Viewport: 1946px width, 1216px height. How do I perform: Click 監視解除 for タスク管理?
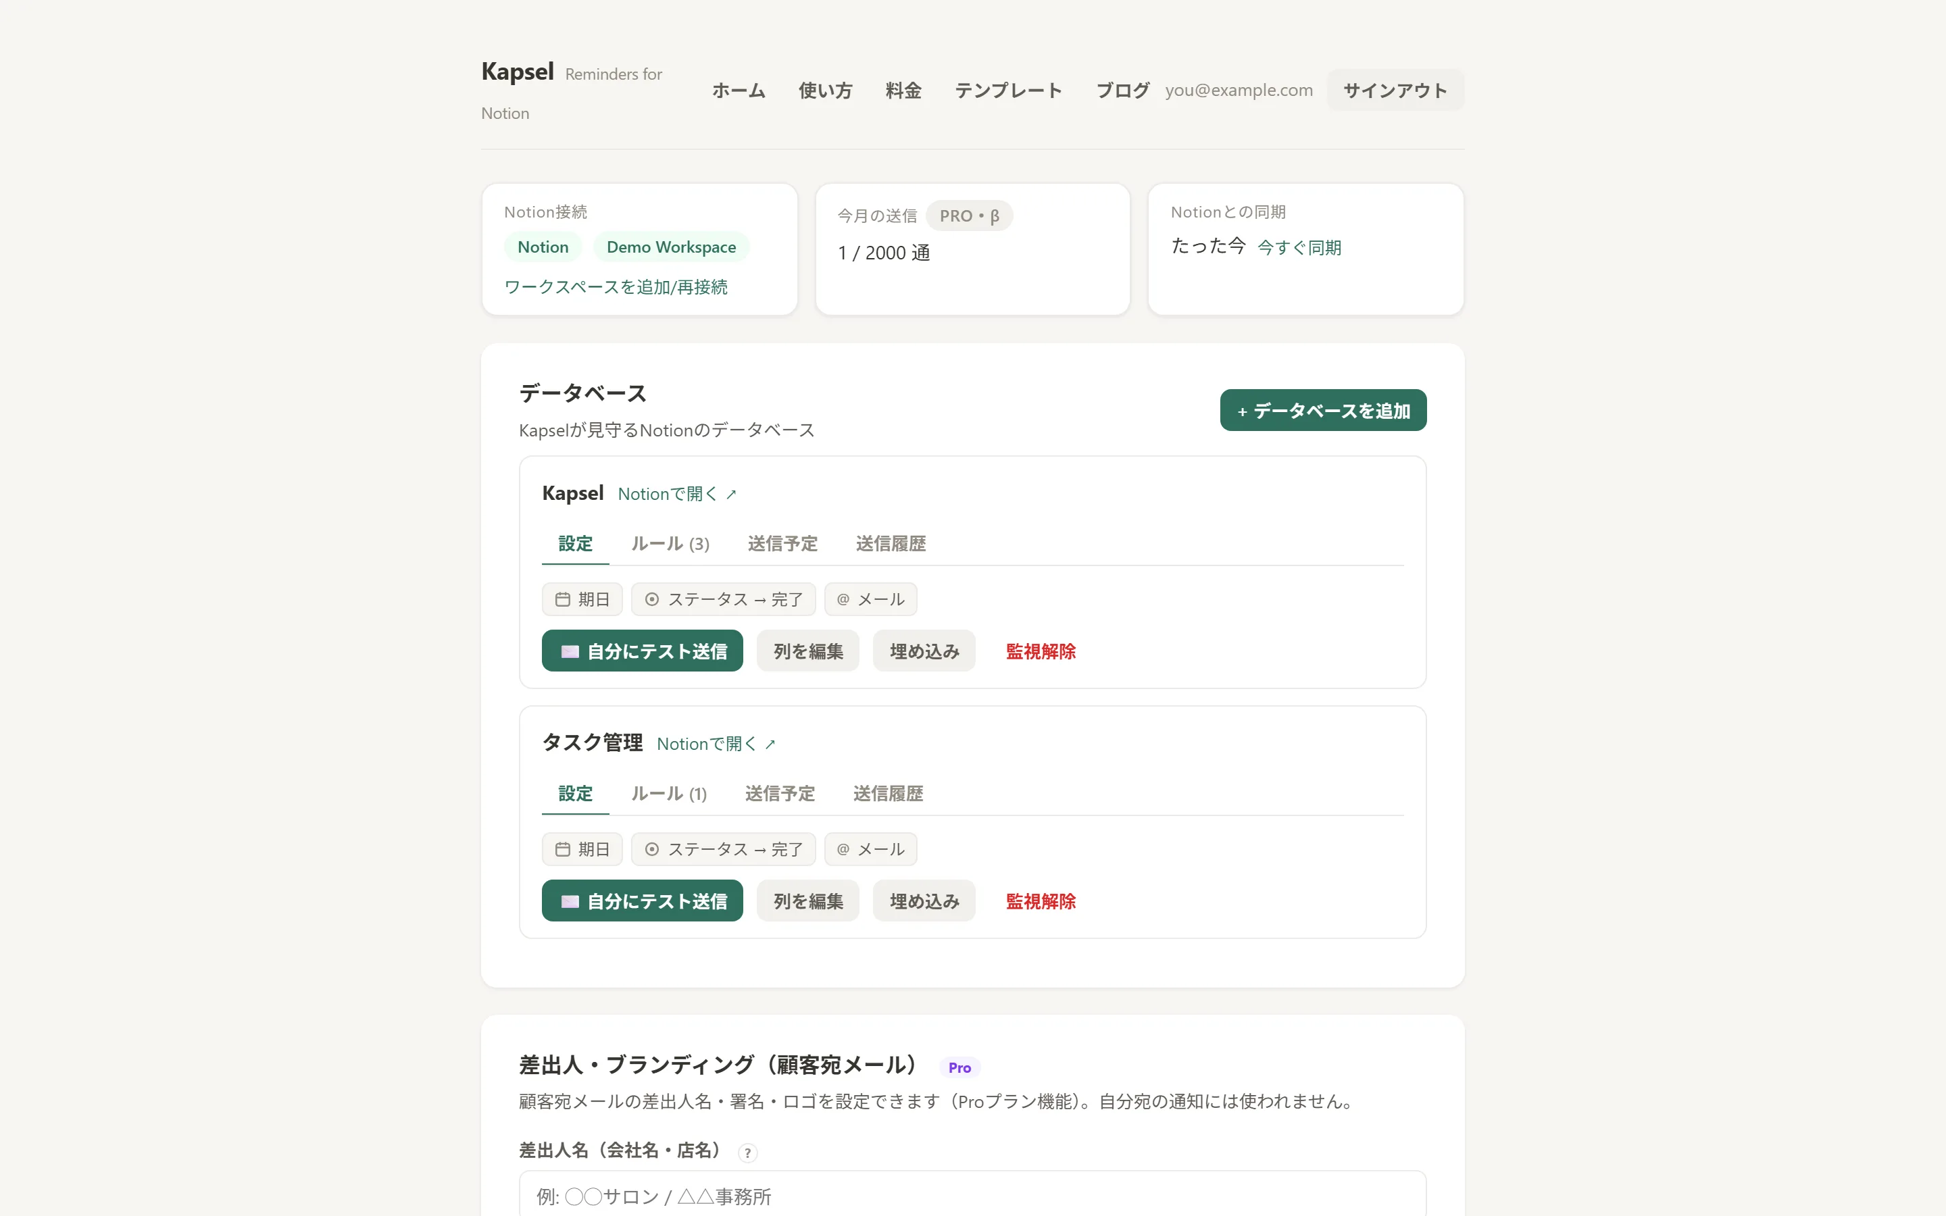click(1041, 902)
